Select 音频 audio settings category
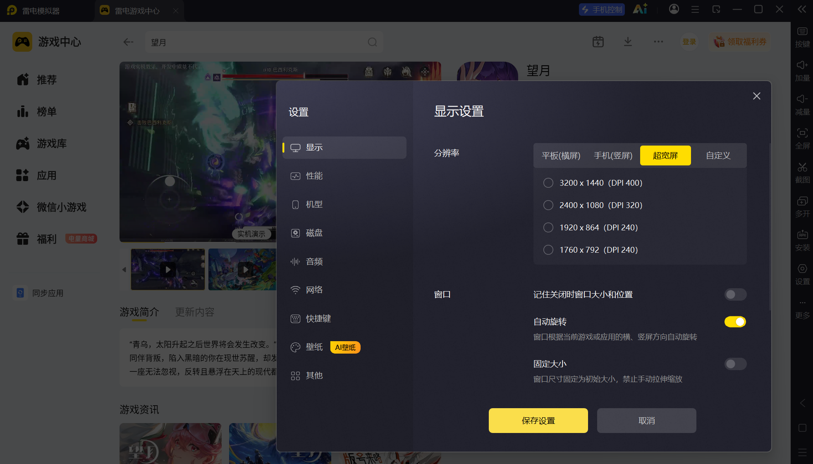 (344, 262)
